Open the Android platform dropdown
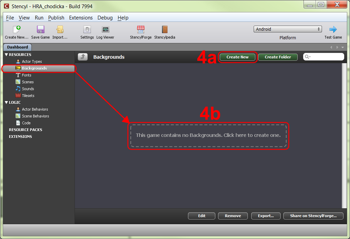350x239 pixels. point(288,29)
